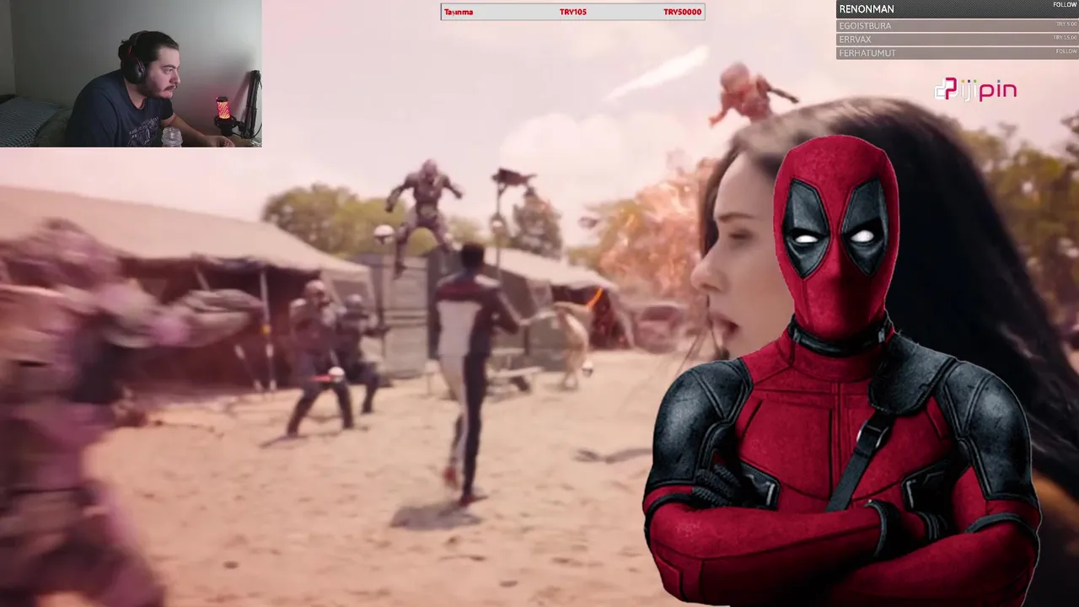Click the Taşınma donation goal progress bar
Viewport: 1079px width, 607px height.
[572, 12]
